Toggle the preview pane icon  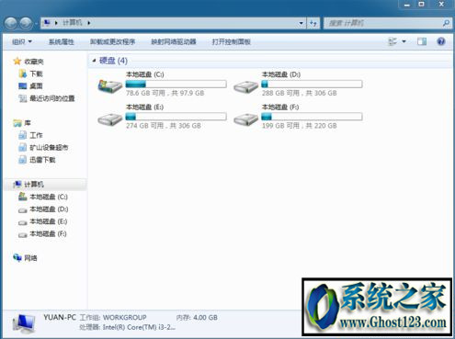tap(422, 41)
